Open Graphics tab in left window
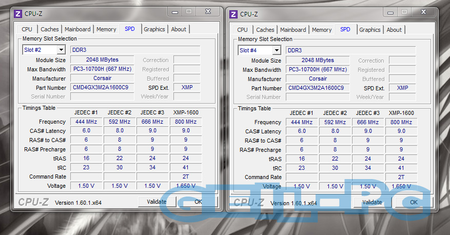Screen dimensions: 450x235 click(x=154, y=29)
